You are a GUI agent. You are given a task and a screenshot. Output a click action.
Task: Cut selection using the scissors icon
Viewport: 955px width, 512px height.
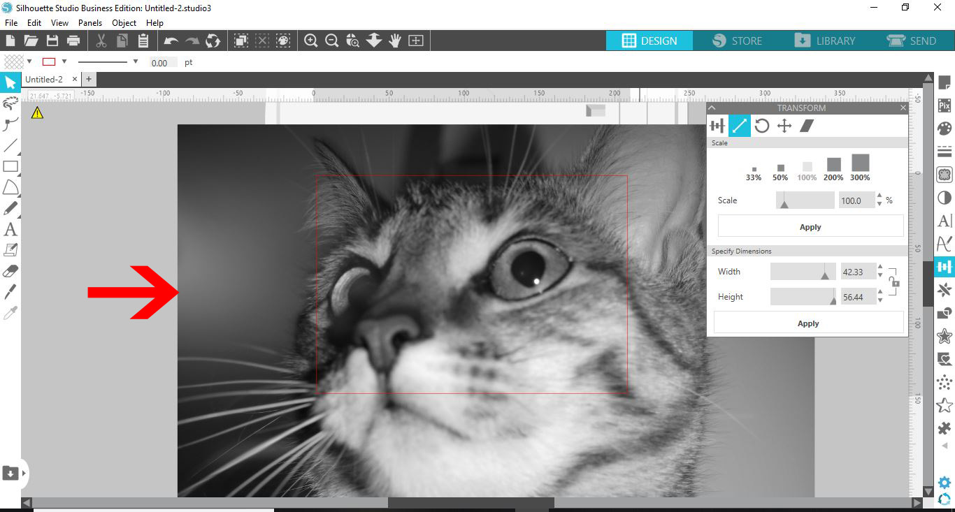pyautogui.click(x=101, y=41)
